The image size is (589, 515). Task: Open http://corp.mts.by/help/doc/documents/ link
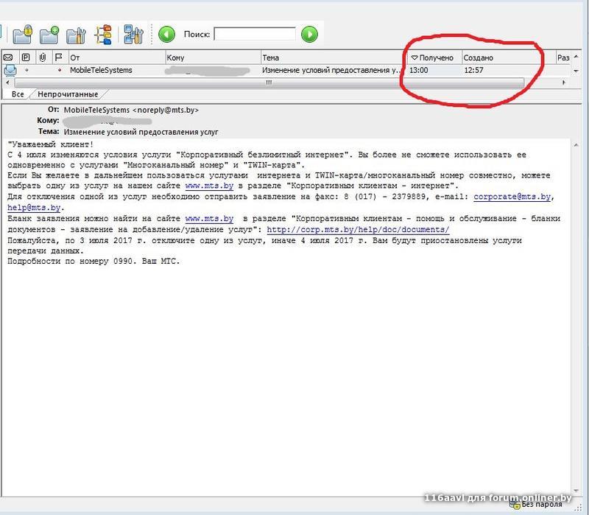point(358,229)
